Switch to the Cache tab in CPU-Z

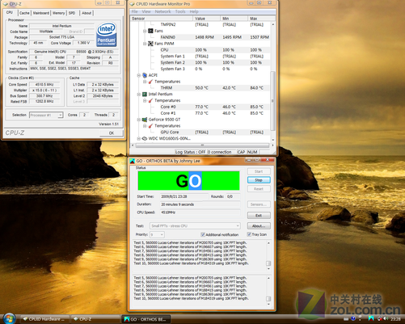(24, 13)
